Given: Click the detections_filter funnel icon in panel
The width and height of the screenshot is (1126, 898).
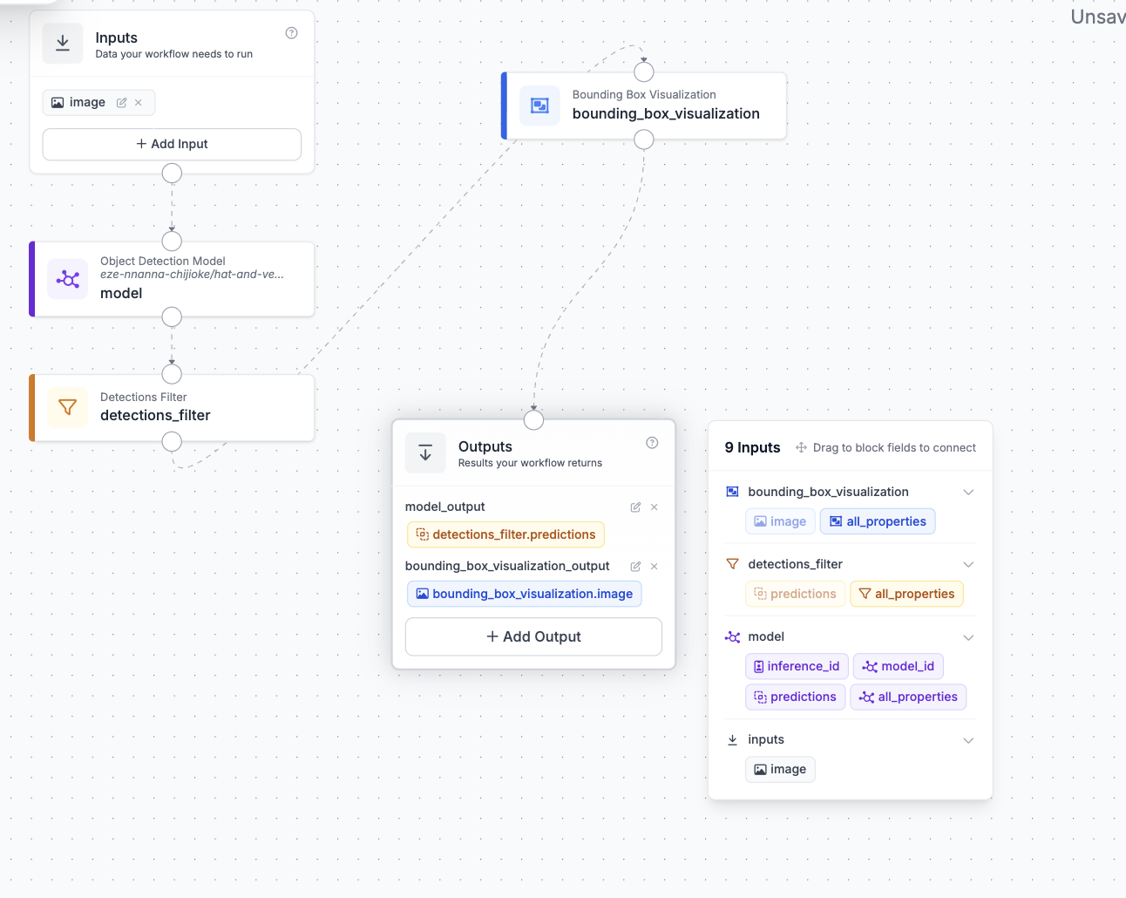Looking at the screenshot, I should coord(732,564).
